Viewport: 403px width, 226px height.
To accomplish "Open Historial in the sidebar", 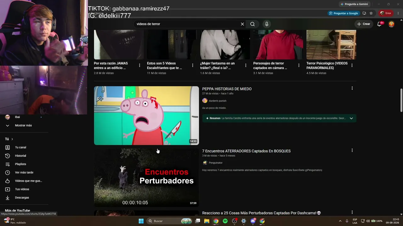I will 20,156.
